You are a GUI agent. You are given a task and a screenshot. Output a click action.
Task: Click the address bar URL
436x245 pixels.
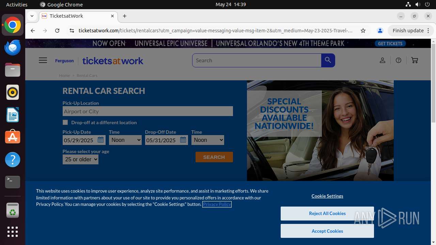(215, 31)
